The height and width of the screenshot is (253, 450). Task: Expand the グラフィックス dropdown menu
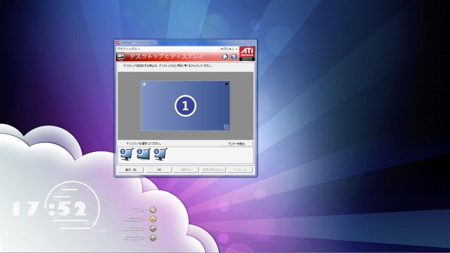click(128, 49)
